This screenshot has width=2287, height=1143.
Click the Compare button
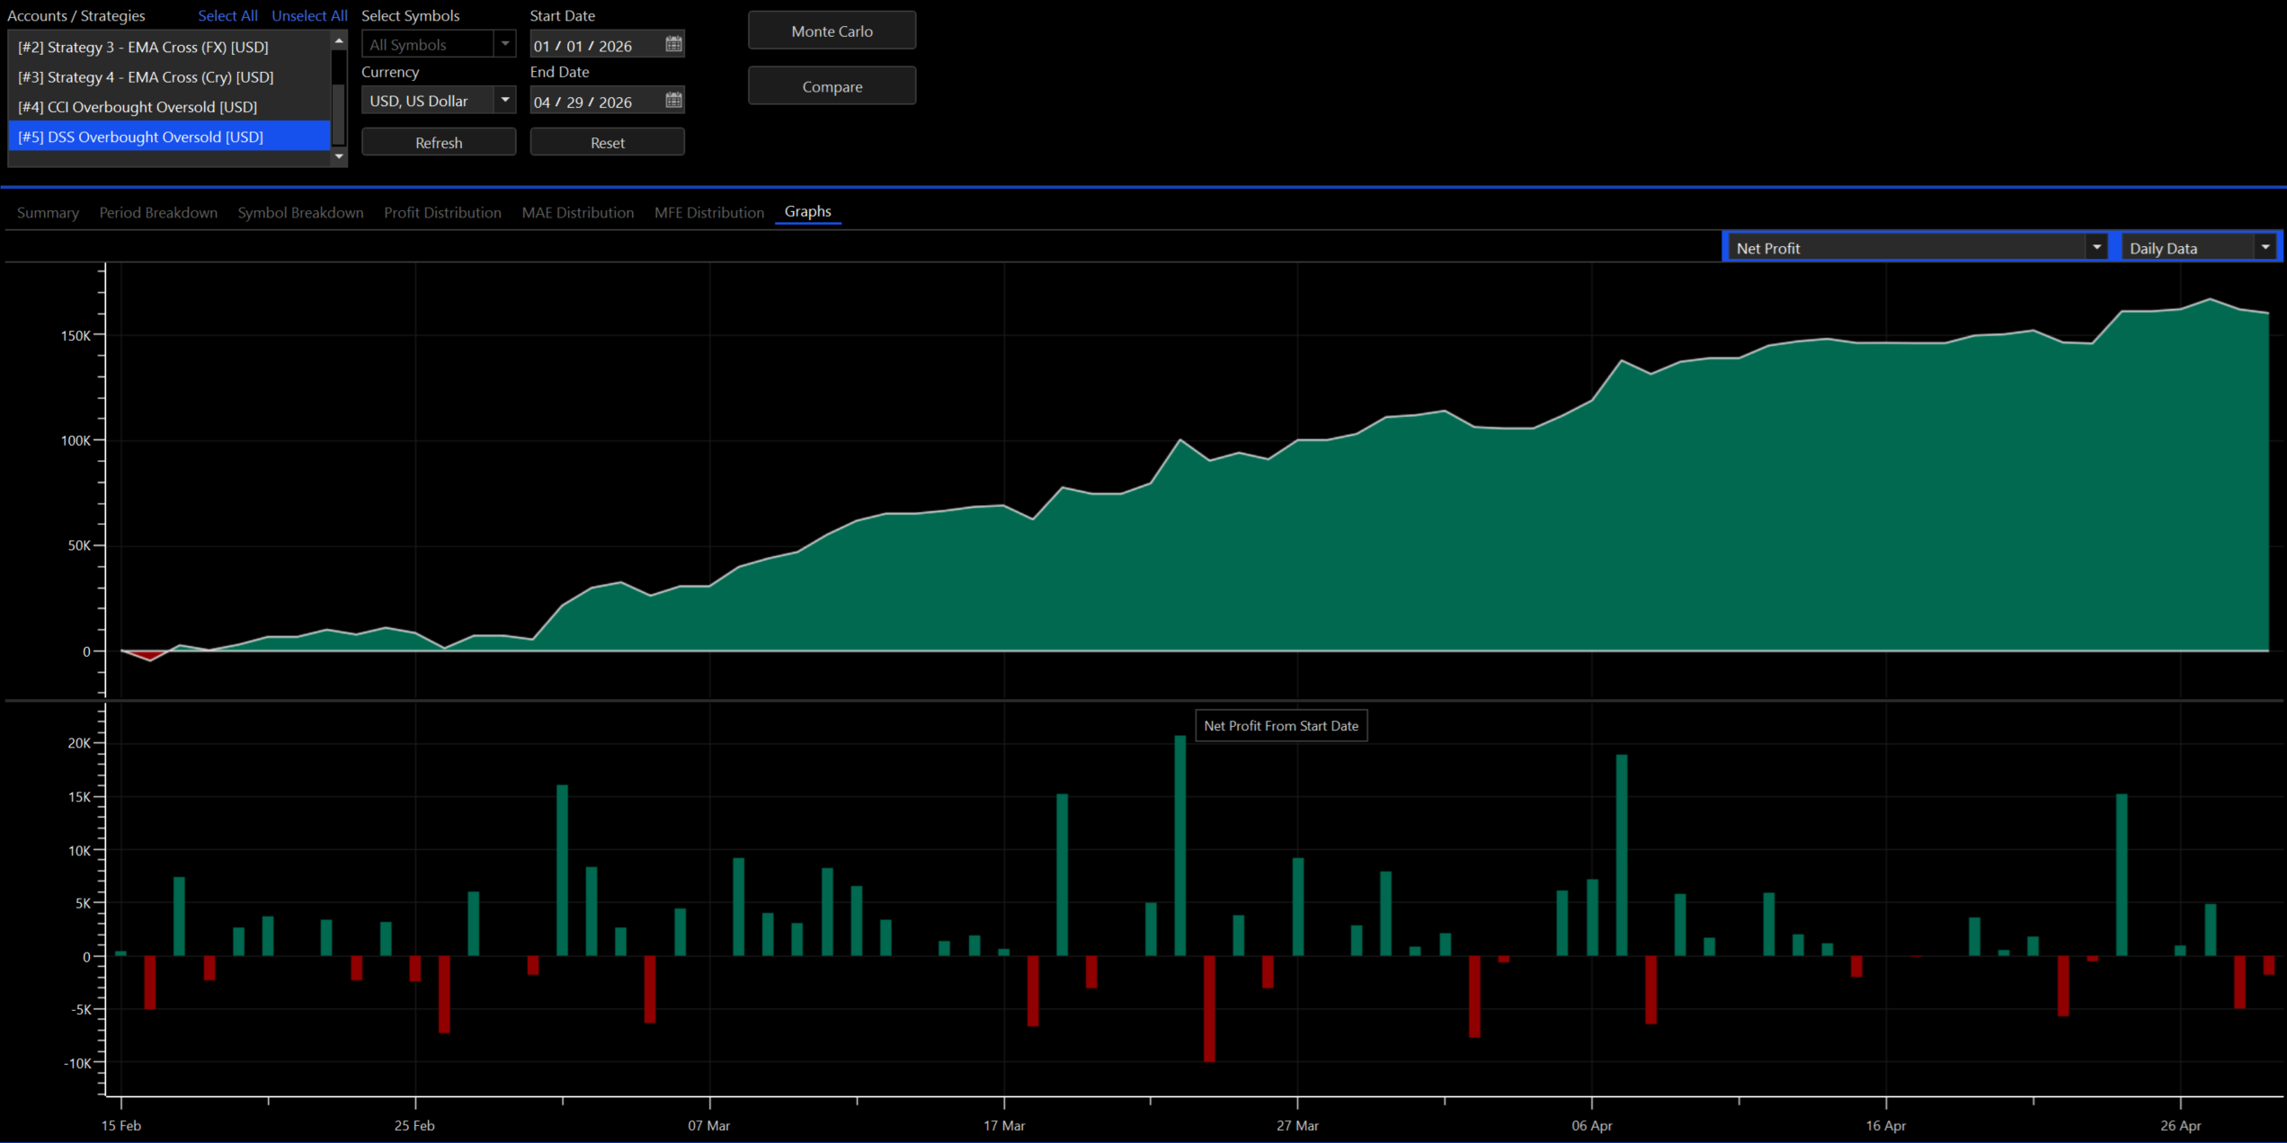(x=832, y=86)
